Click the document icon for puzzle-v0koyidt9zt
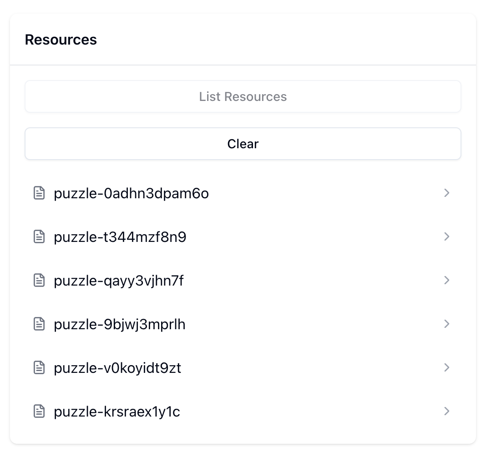 pos(39,367)
